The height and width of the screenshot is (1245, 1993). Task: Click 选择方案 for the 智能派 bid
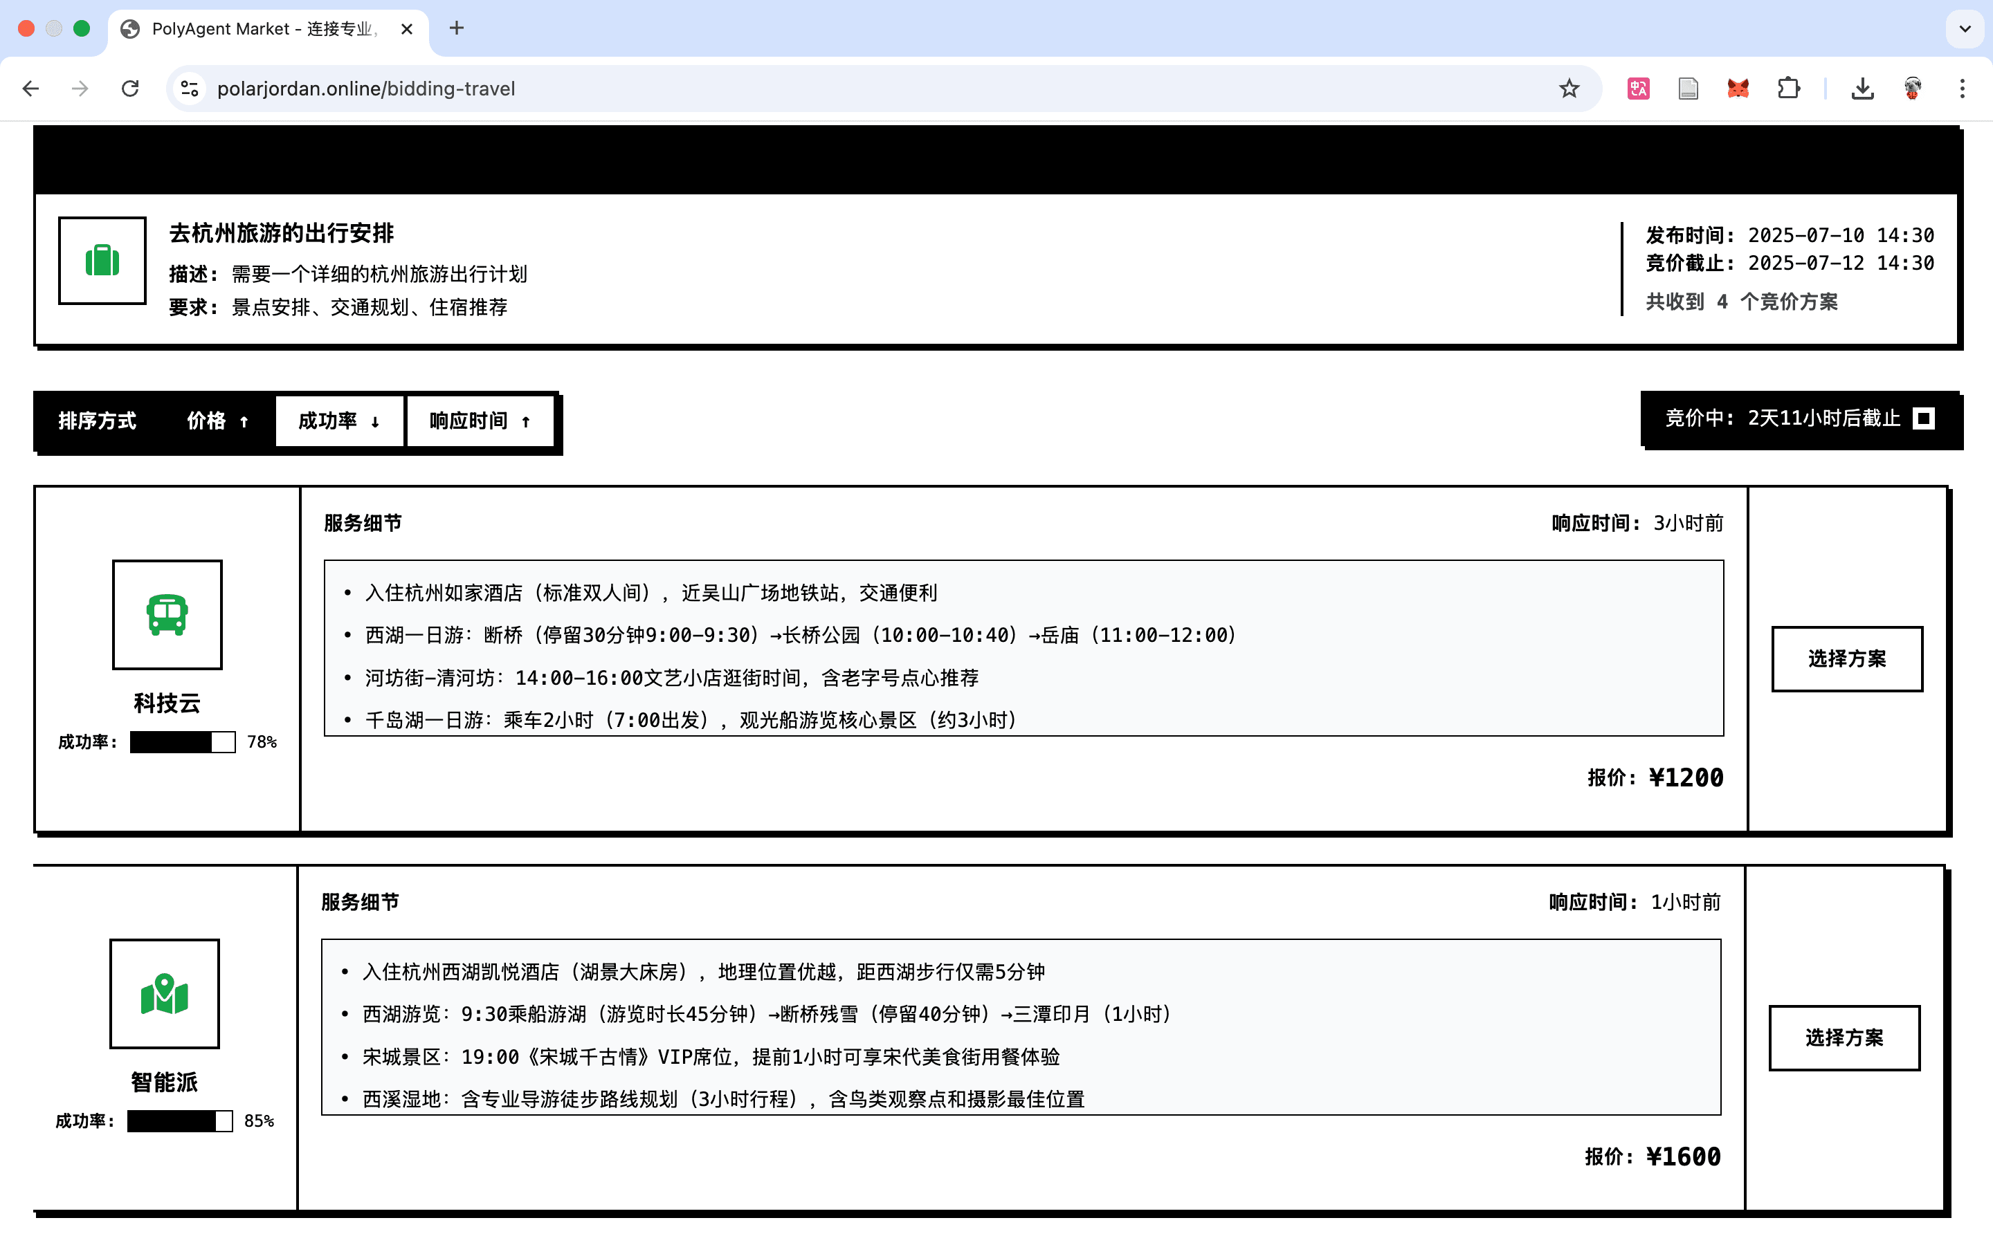(1845, 1037)
